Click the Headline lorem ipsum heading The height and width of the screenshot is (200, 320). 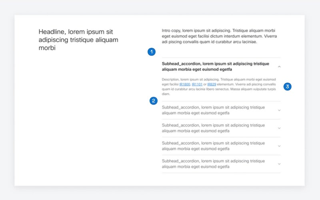(78, 40)
